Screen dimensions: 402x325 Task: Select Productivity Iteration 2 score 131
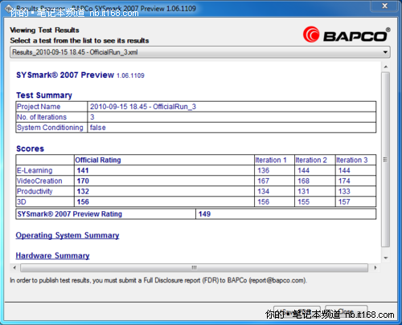point(304,191)
